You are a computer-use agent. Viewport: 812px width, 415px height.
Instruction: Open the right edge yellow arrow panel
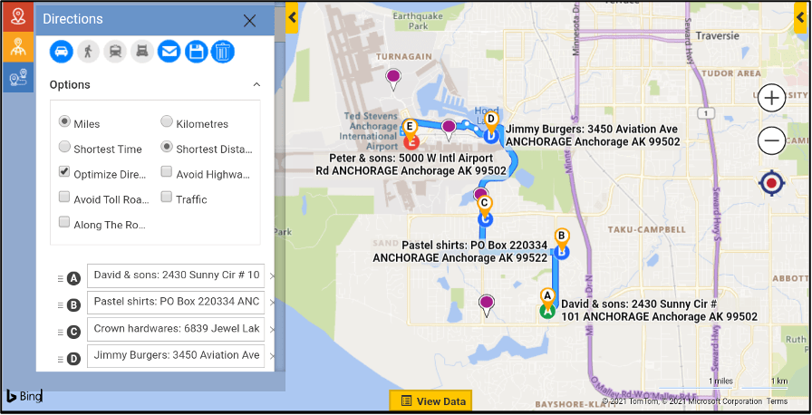point(800,17)
